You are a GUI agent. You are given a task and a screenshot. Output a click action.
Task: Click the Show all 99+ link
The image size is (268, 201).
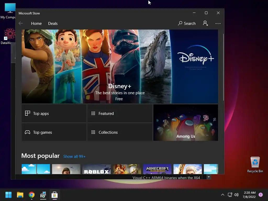(x=74, y=157)
